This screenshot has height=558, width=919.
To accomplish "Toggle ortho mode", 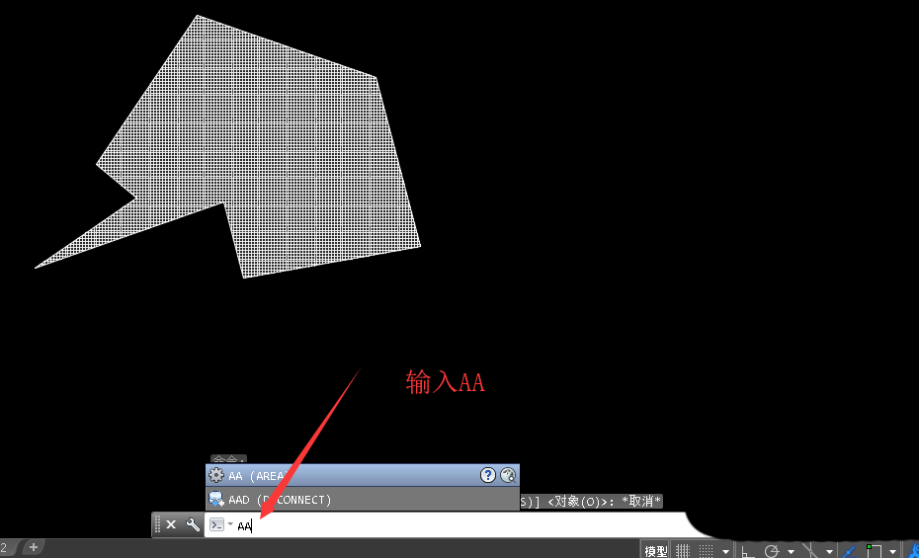I will pos(748,551).
